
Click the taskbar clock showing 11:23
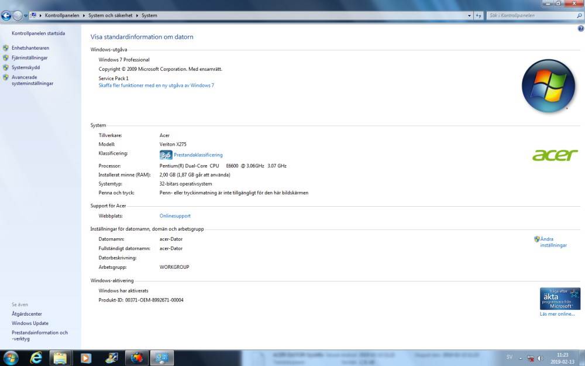pos(563,358)
